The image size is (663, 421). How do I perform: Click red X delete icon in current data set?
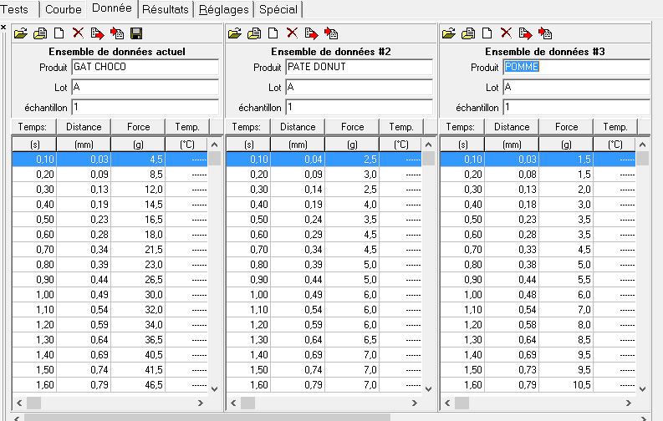(78, 33)
